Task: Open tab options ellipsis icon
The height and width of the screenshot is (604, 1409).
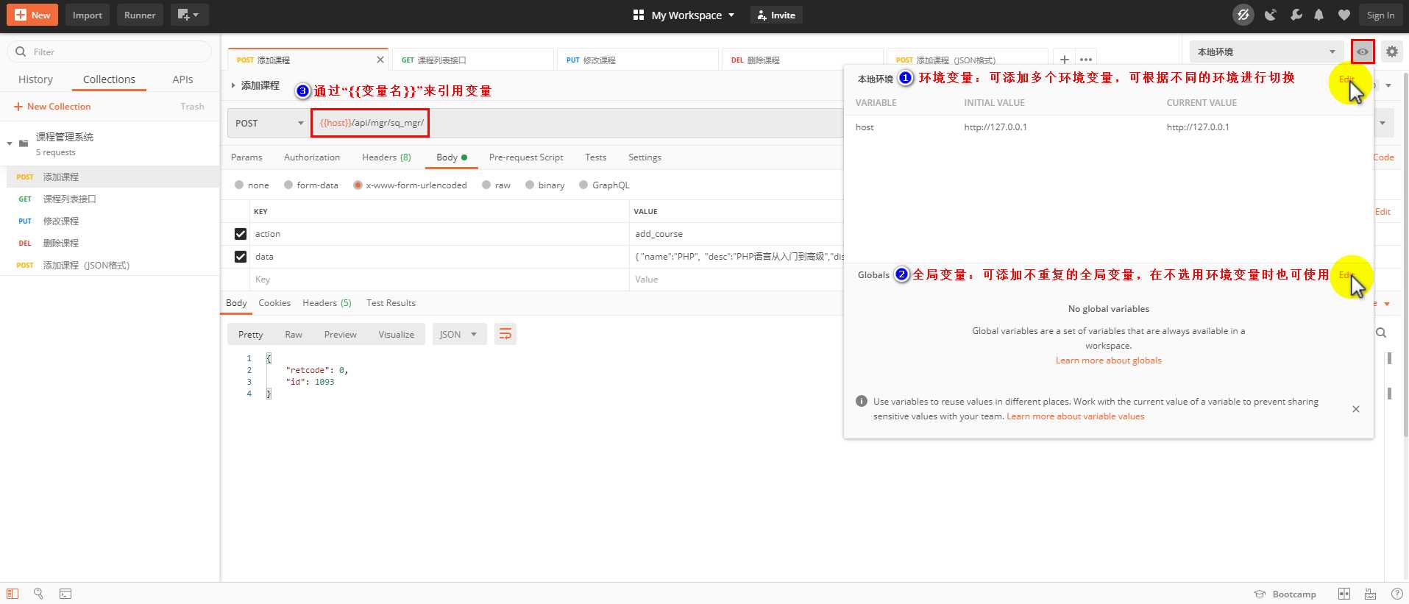Action: coord(1086,60)
